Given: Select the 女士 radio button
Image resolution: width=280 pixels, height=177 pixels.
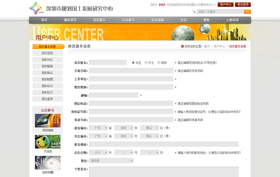Looking at the screenshot, I should point(146,63).
